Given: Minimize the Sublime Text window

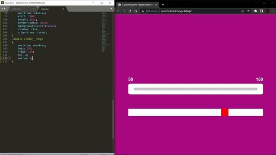Looking at the screenshot, I should click(x=93, y=3).
